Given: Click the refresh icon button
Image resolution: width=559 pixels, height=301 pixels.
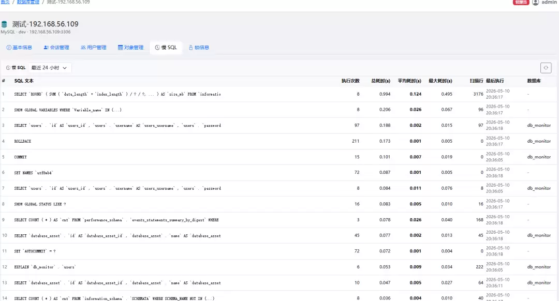Looking at the screenshot, I should (546, 68).
